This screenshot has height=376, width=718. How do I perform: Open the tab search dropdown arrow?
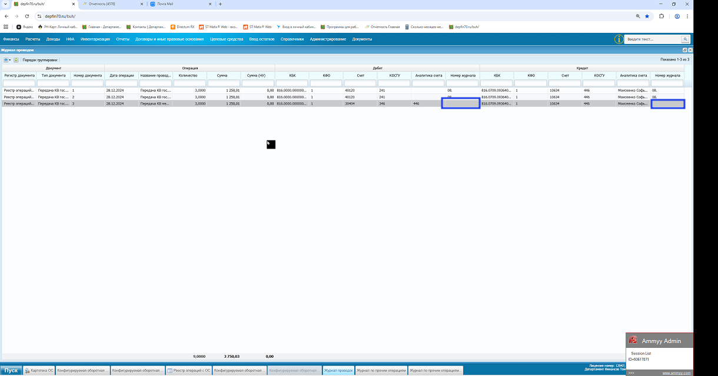tap(5, 4)
